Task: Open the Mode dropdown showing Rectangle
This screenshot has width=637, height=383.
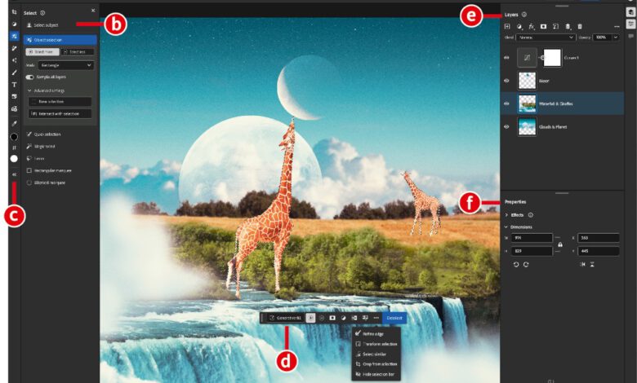Action: [x=66, y=65]
